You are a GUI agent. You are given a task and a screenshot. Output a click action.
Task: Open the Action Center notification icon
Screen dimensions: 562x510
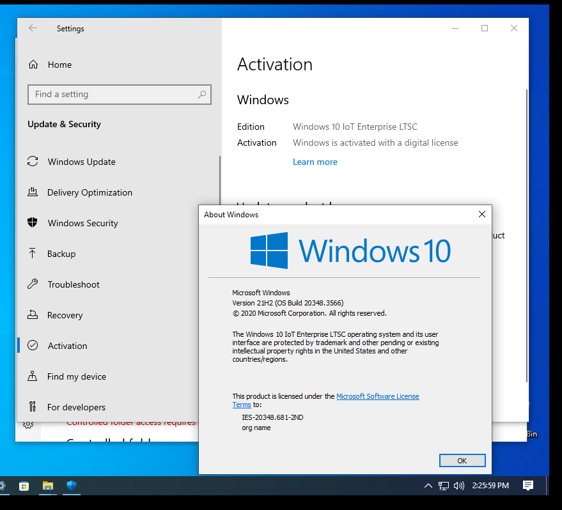click(528, 486)
